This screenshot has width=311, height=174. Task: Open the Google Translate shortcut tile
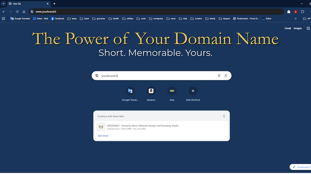coord(130,94)
